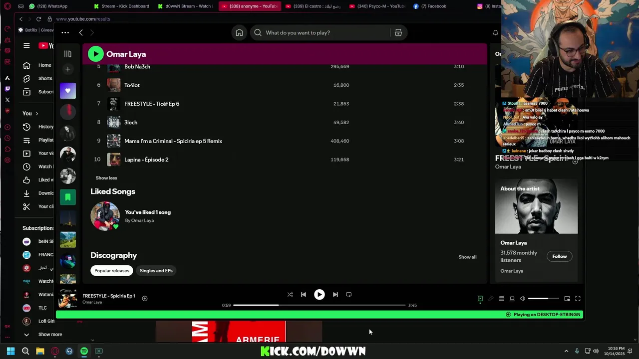Screen dimensions: 639x359
Task: Toggle repeat mode
Action: tap(349, 295)
